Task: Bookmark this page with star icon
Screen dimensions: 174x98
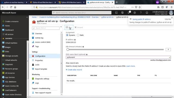Action: click(139, 7)
